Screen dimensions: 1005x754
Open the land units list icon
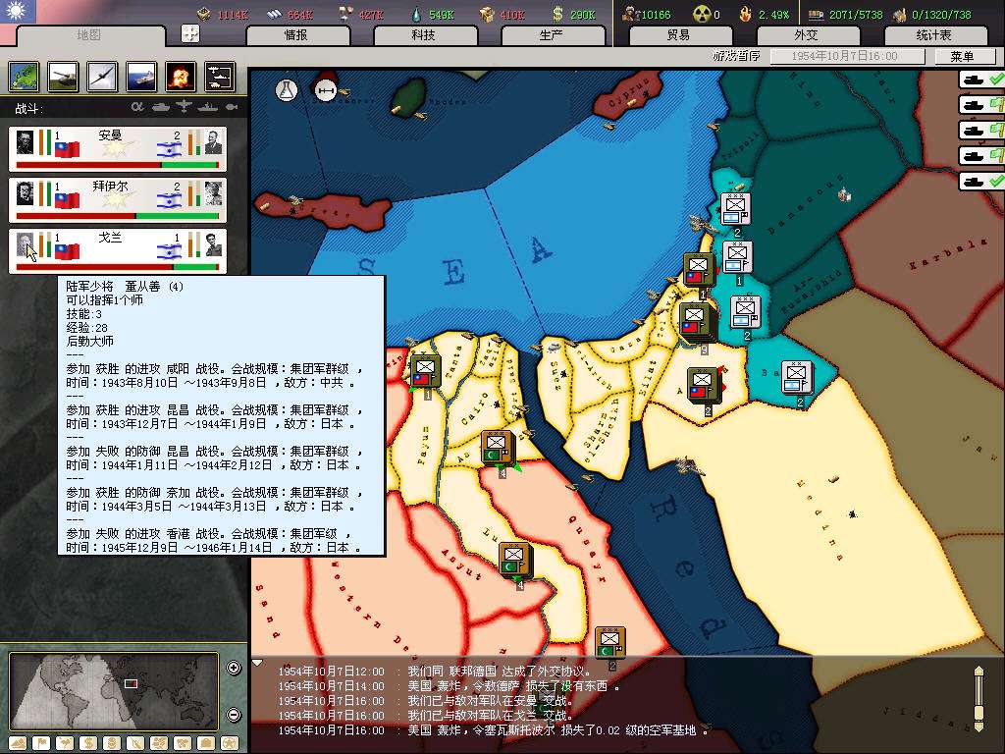(x=62, y=76)
